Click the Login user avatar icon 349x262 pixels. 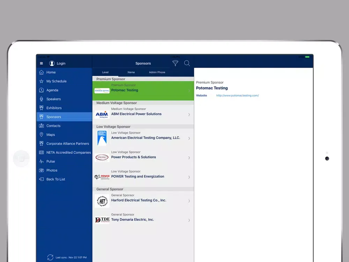tap(52, 63)
